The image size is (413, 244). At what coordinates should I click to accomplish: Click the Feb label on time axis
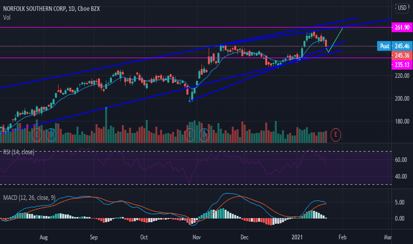[x=343, y=237]
